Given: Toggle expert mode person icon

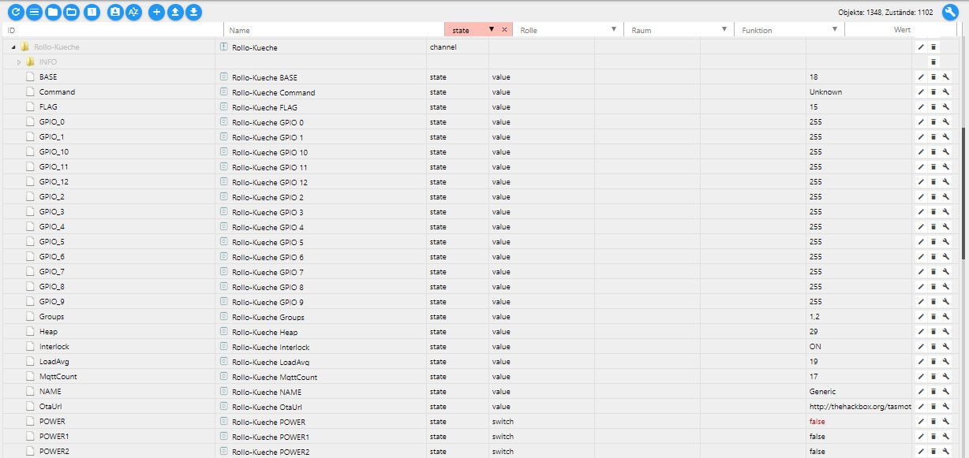Looking at the screenshot, I should [x=115, y=12].
